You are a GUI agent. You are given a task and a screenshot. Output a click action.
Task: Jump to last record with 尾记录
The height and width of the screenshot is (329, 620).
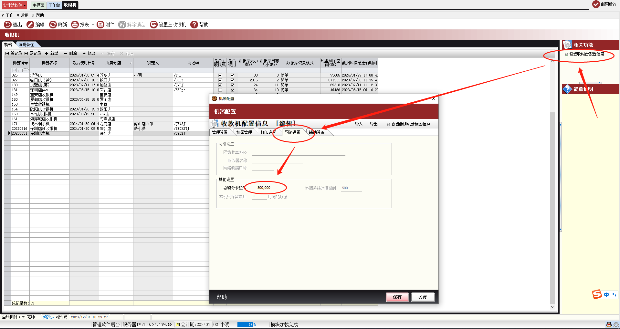coord(33,54)
